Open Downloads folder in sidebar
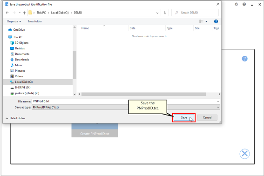The image size is (264, 176). click(x=20, y=60)
